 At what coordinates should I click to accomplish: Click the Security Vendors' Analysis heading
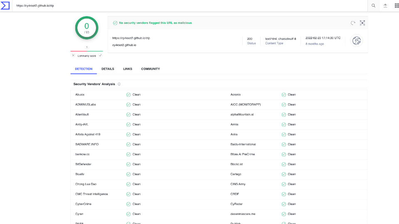pyautogui.click(x=94, y=84)
